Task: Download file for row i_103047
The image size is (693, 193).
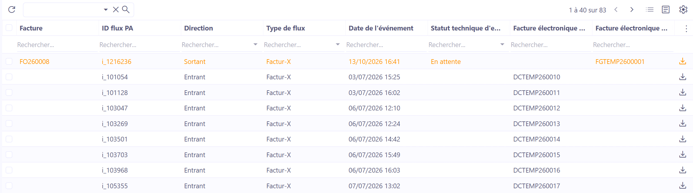Action: 683,108
